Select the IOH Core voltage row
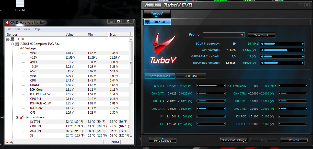Viewport: 313px width, 149px height. coord(67,108)
